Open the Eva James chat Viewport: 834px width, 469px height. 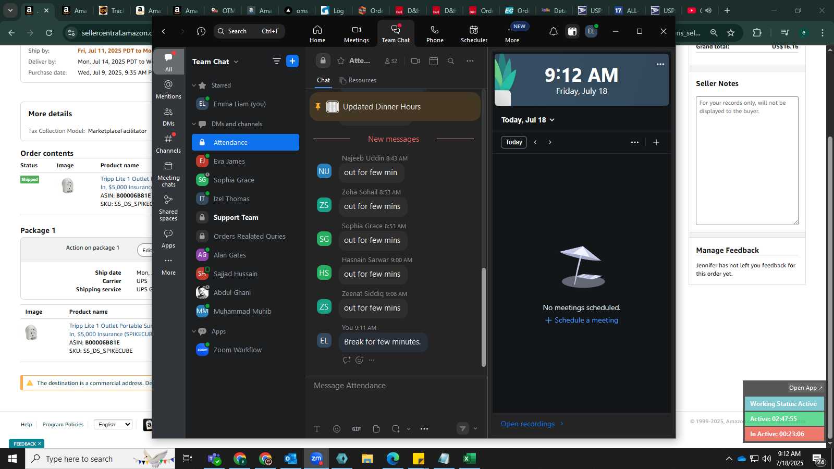click(x=246, y=161)
